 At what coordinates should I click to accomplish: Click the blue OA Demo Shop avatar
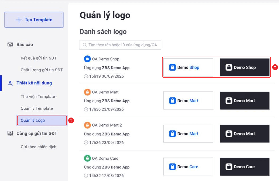(87, 59)
